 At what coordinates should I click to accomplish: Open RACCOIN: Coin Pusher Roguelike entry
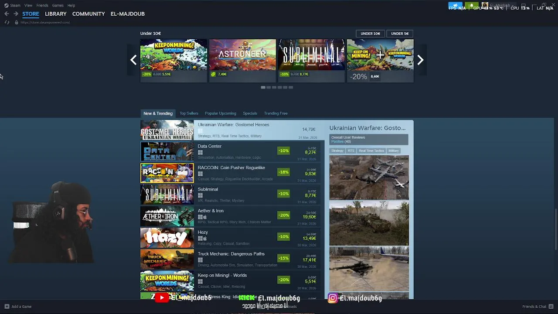(x=230, y=173)
